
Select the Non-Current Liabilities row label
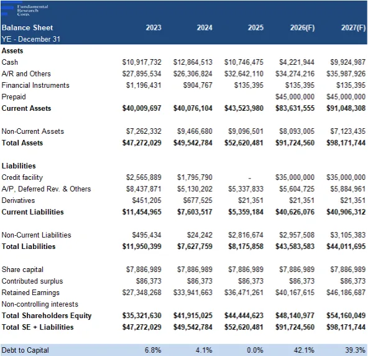tap(36, 235)
